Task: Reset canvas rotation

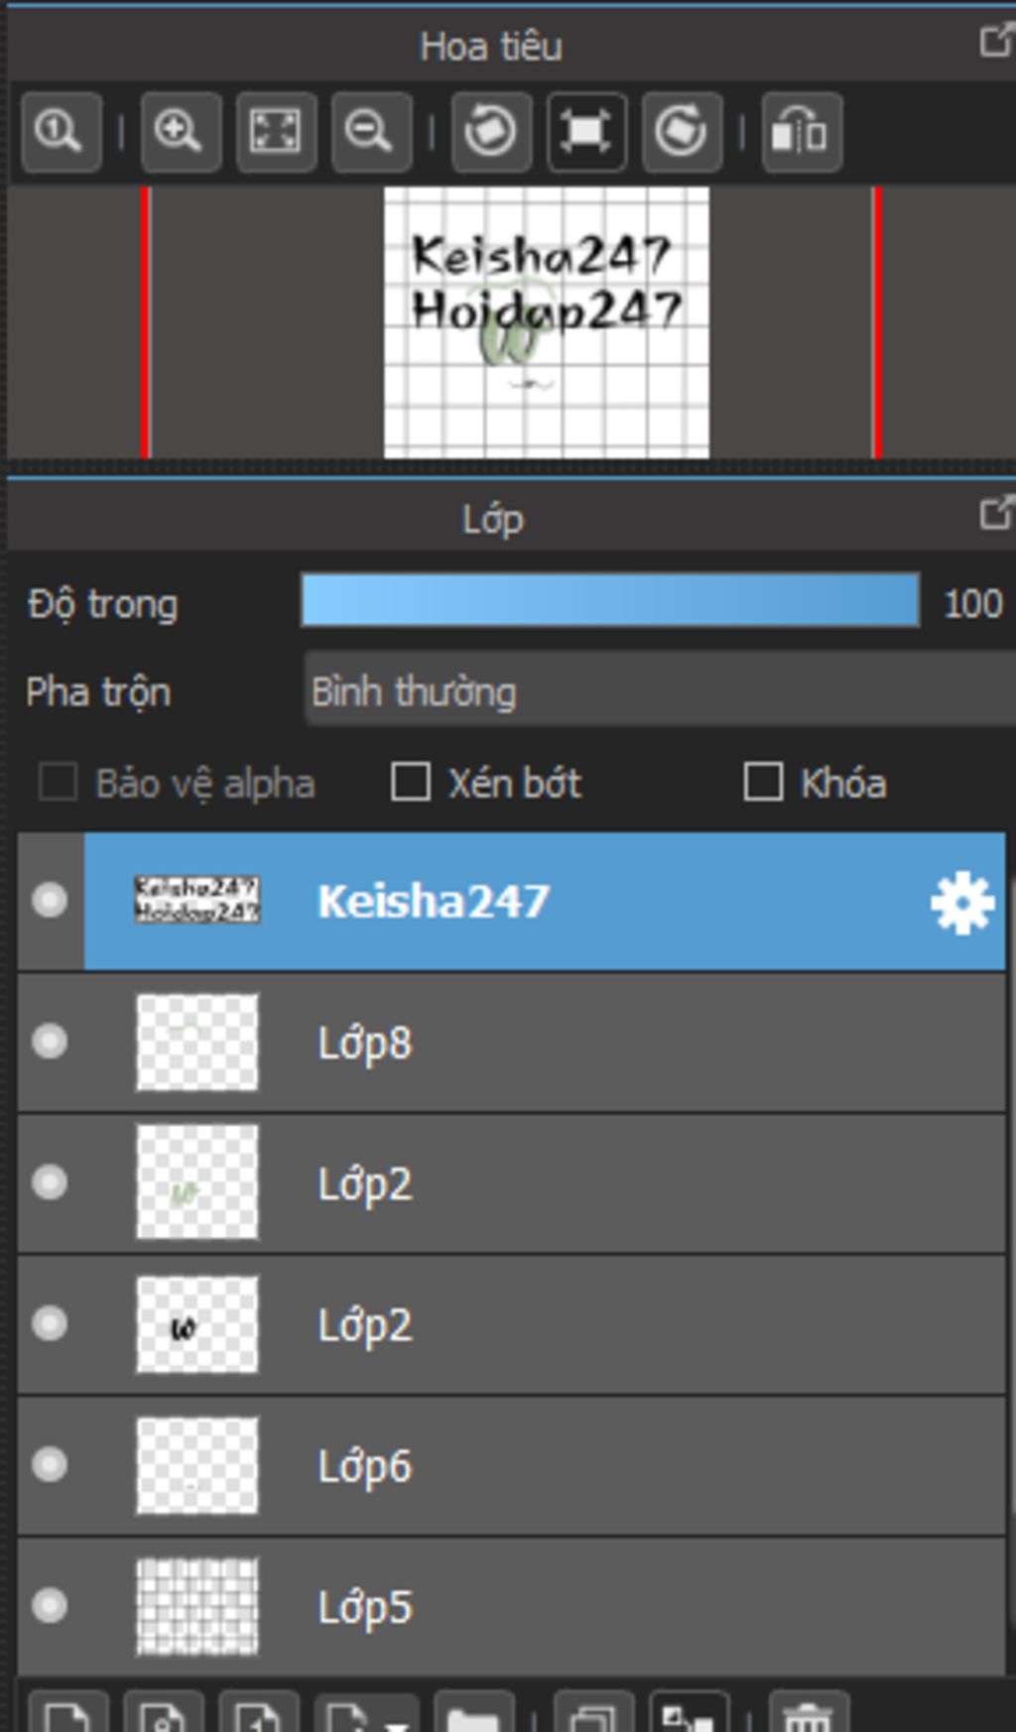Action: [586, 132]
